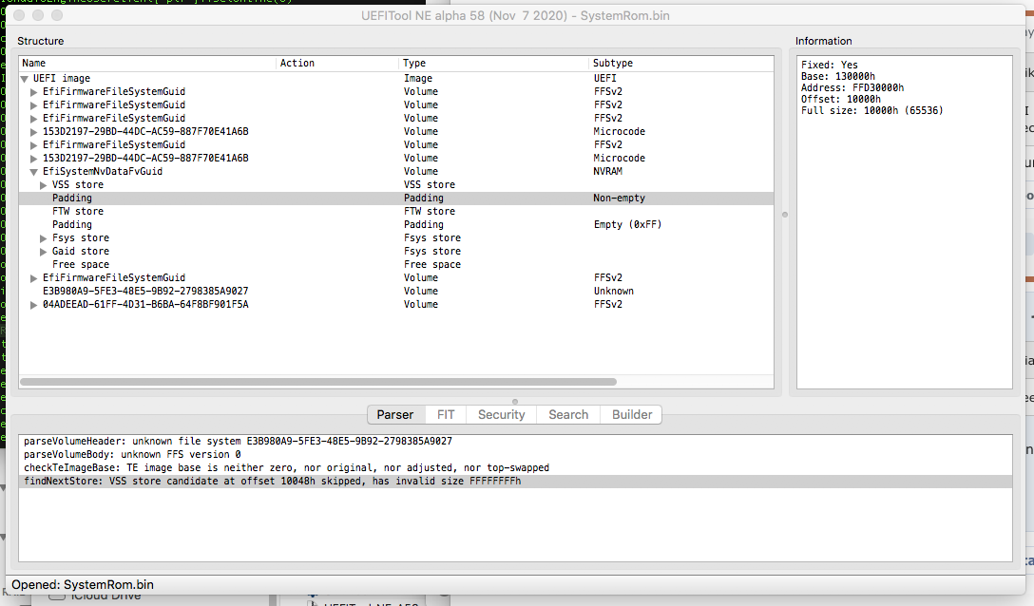Click the Action column header
Viewport: 1034px width, 606px height.
[337, 64]
